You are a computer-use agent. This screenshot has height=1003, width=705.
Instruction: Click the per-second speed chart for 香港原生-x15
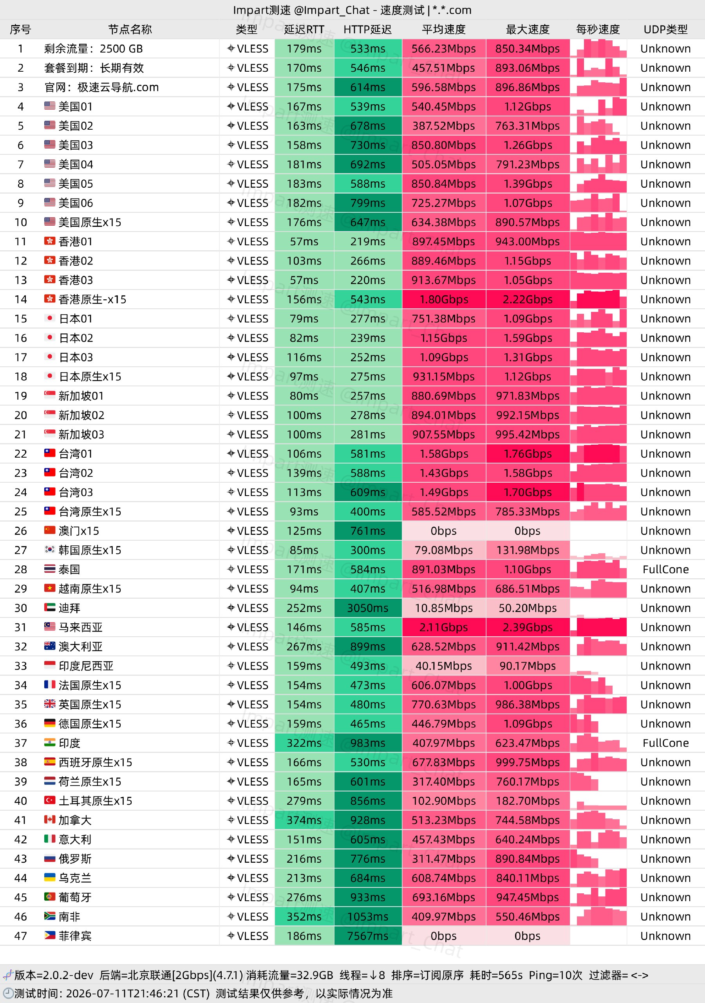598,299
